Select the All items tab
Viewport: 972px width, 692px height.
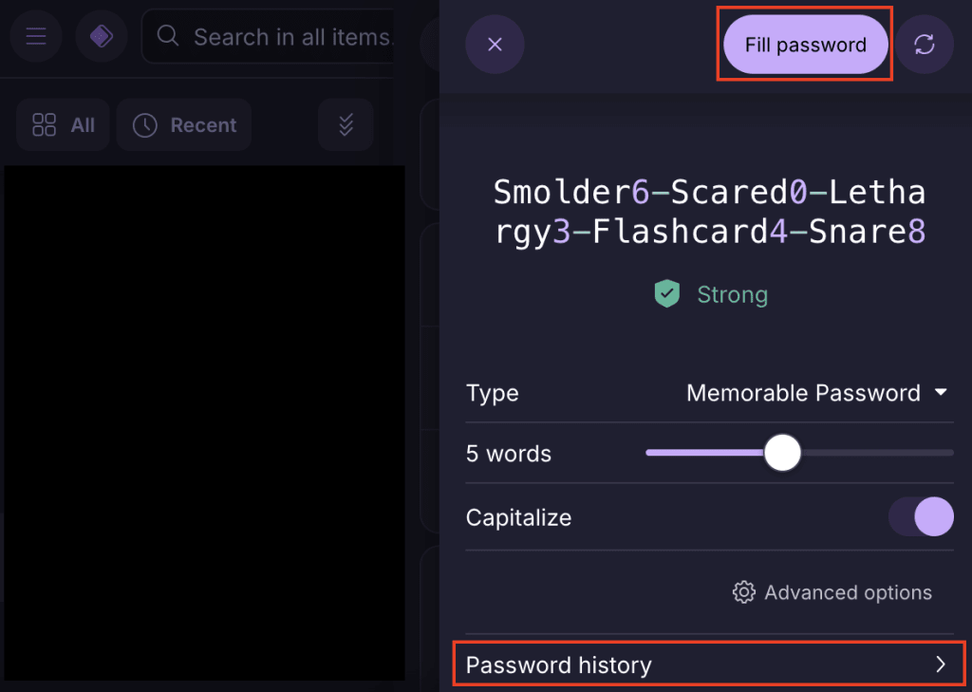click(x=64, y=125)
